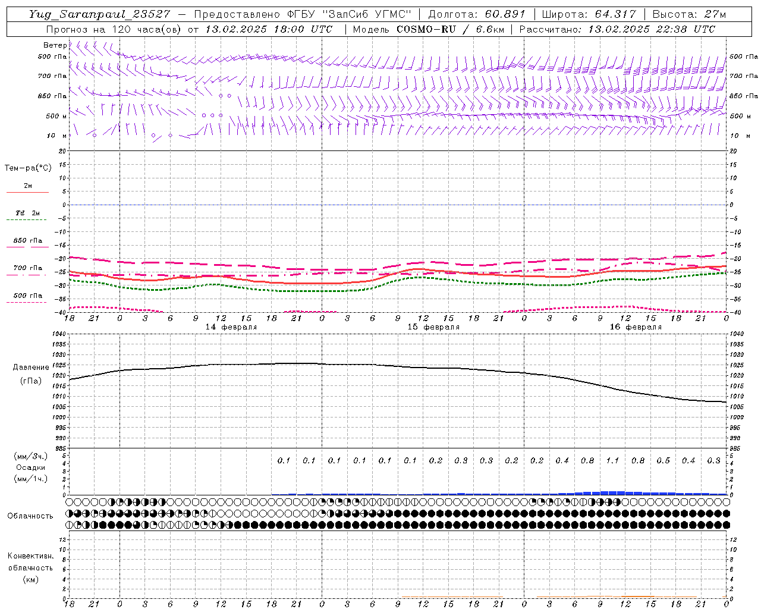Click the computed time 13.02.2025 22:38 UTC
This screenshot has height=609, width=761.
tap(652, 29)
